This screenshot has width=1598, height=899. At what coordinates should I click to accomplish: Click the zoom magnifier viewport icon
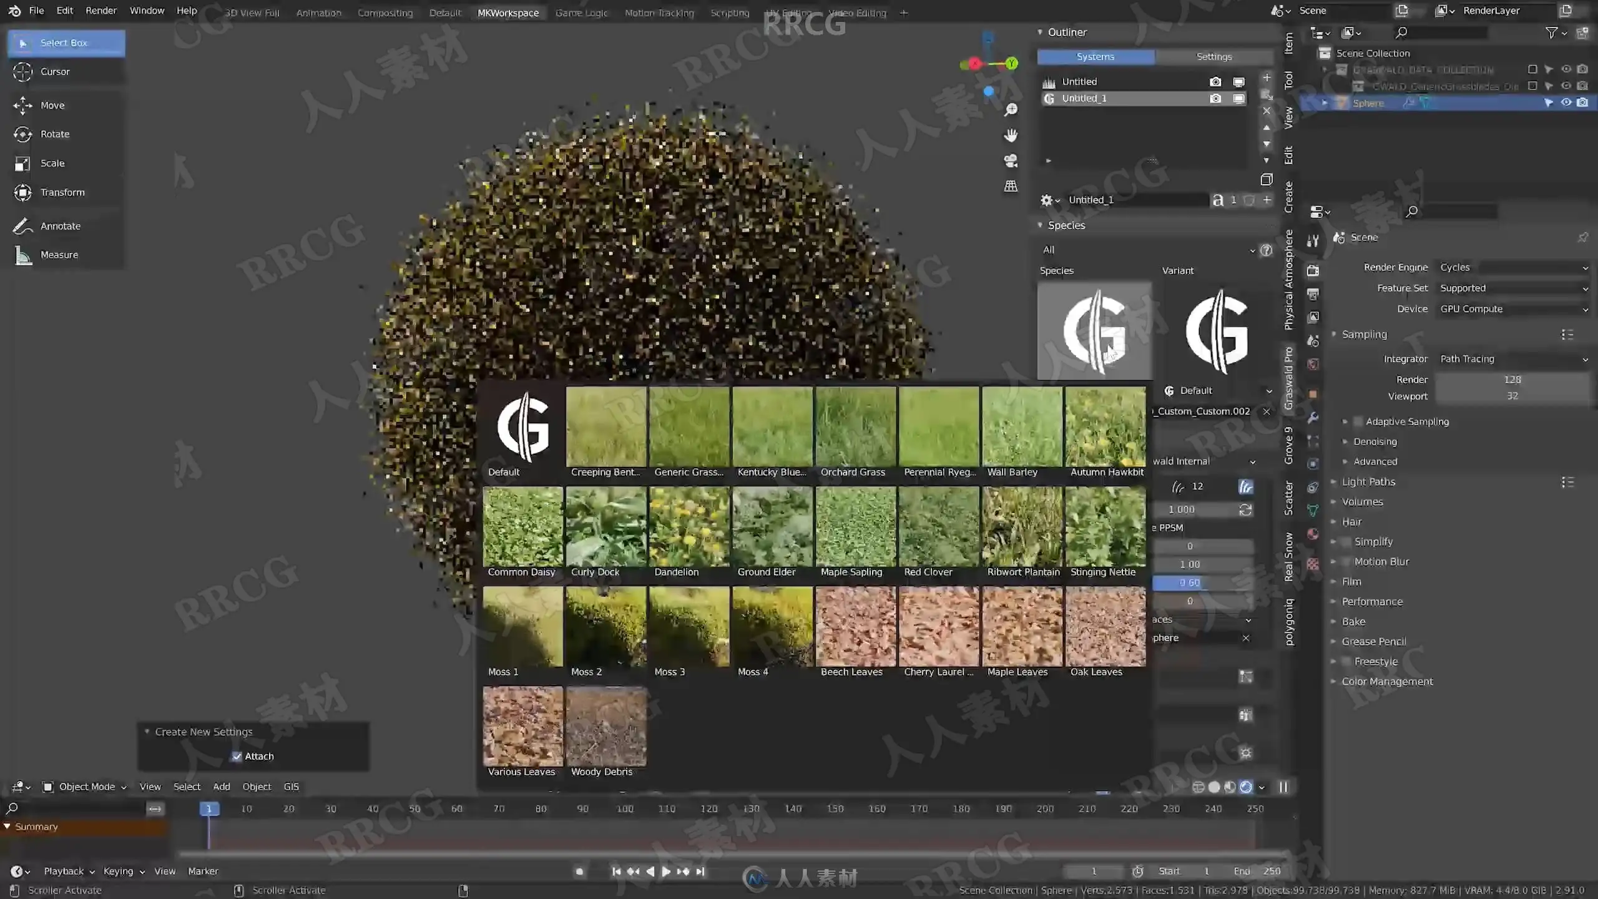1011,110
